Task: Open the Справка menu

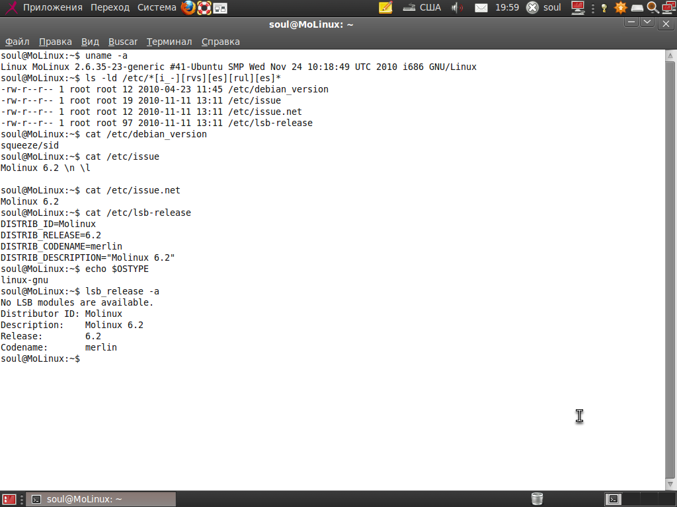Action: click(x=220, y=42)
